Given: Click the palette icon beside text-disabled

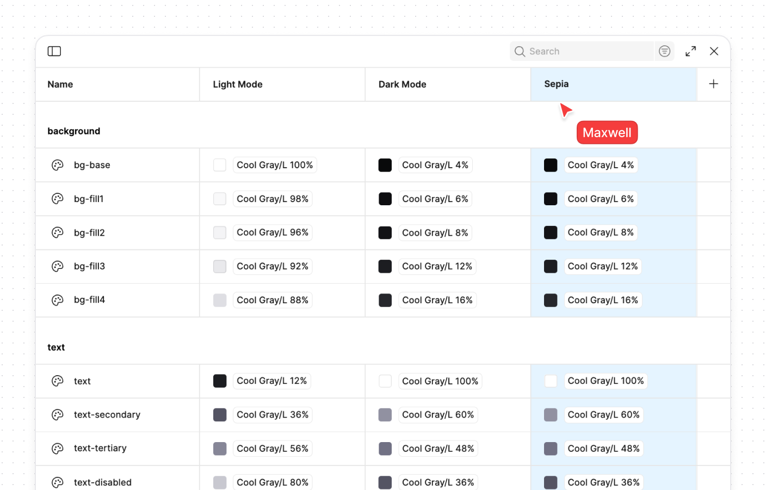Looking at the screenshot, I should 58,482.
